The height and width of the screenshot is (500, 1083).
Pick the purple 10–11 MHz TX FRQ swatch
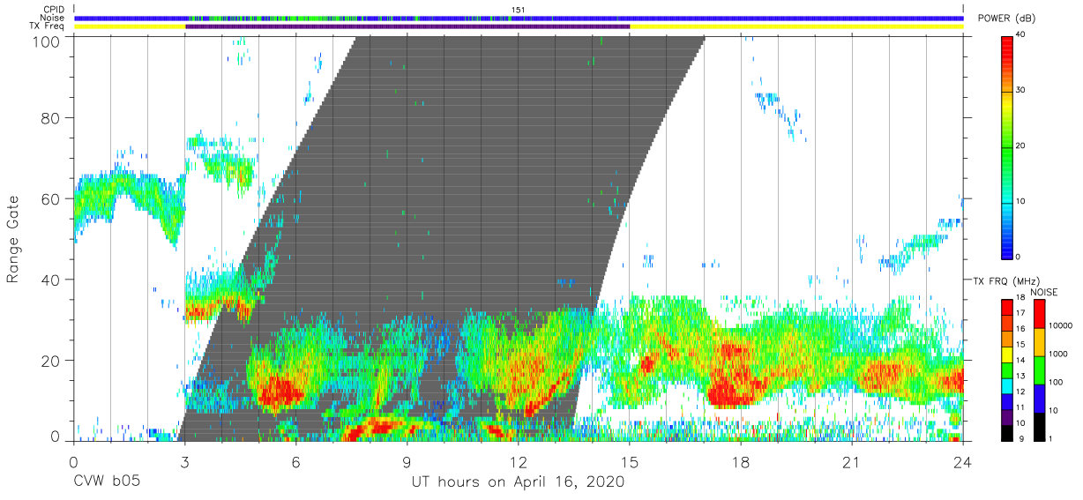[x=1006, y=415]
